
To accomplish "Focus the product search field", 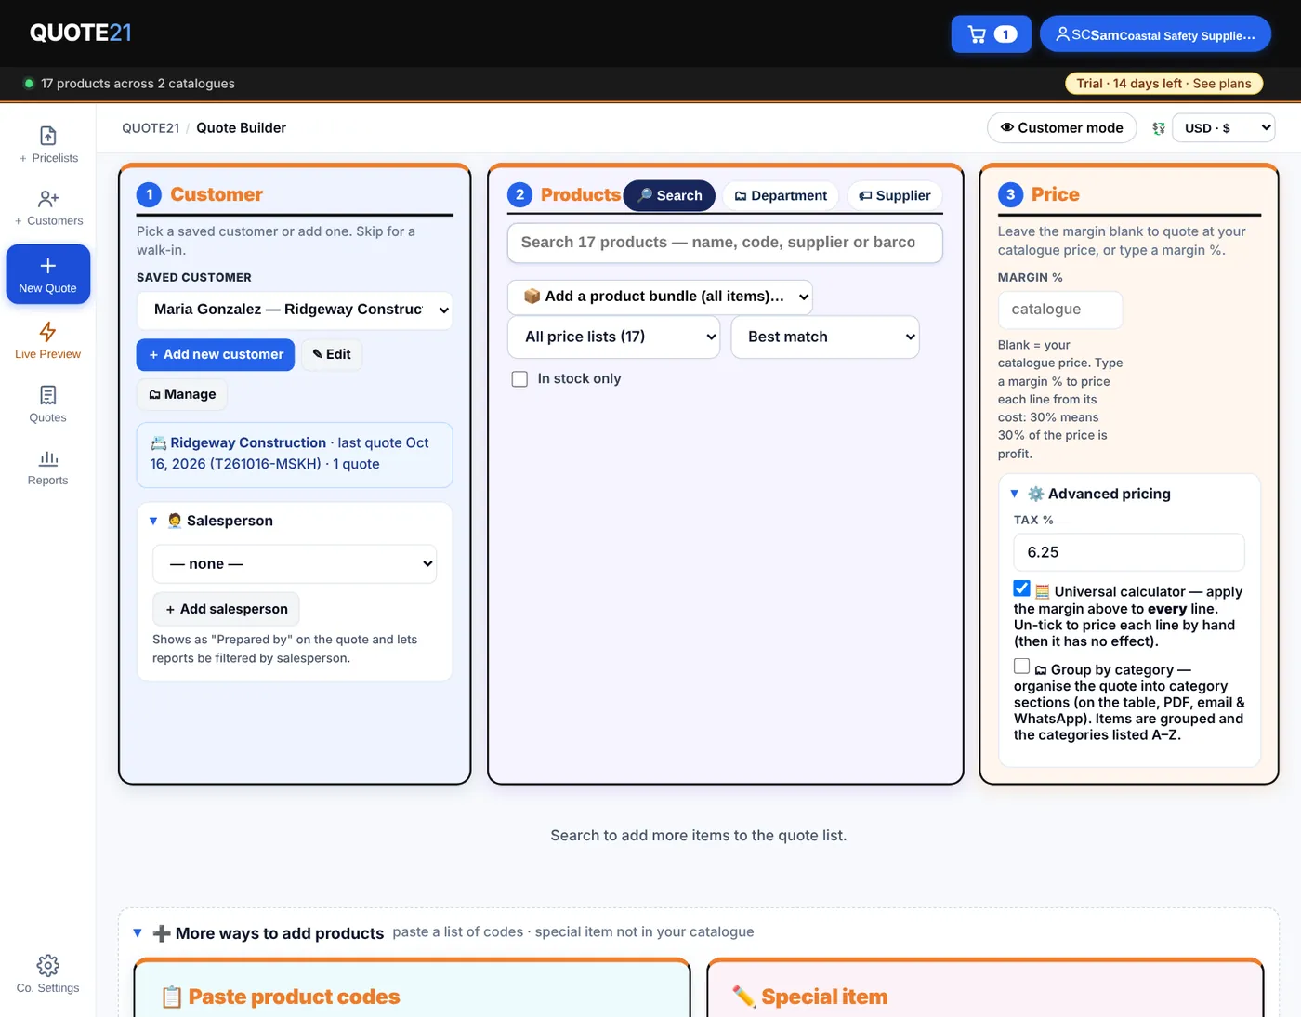I will pyautogui.click(x=725, y=243).
